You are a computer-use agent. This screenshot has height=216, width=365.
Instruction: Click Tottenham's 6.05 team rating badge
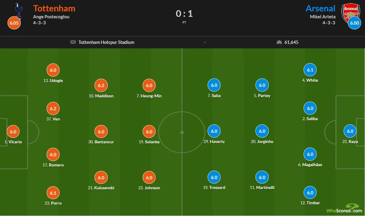tap(14, 23)
